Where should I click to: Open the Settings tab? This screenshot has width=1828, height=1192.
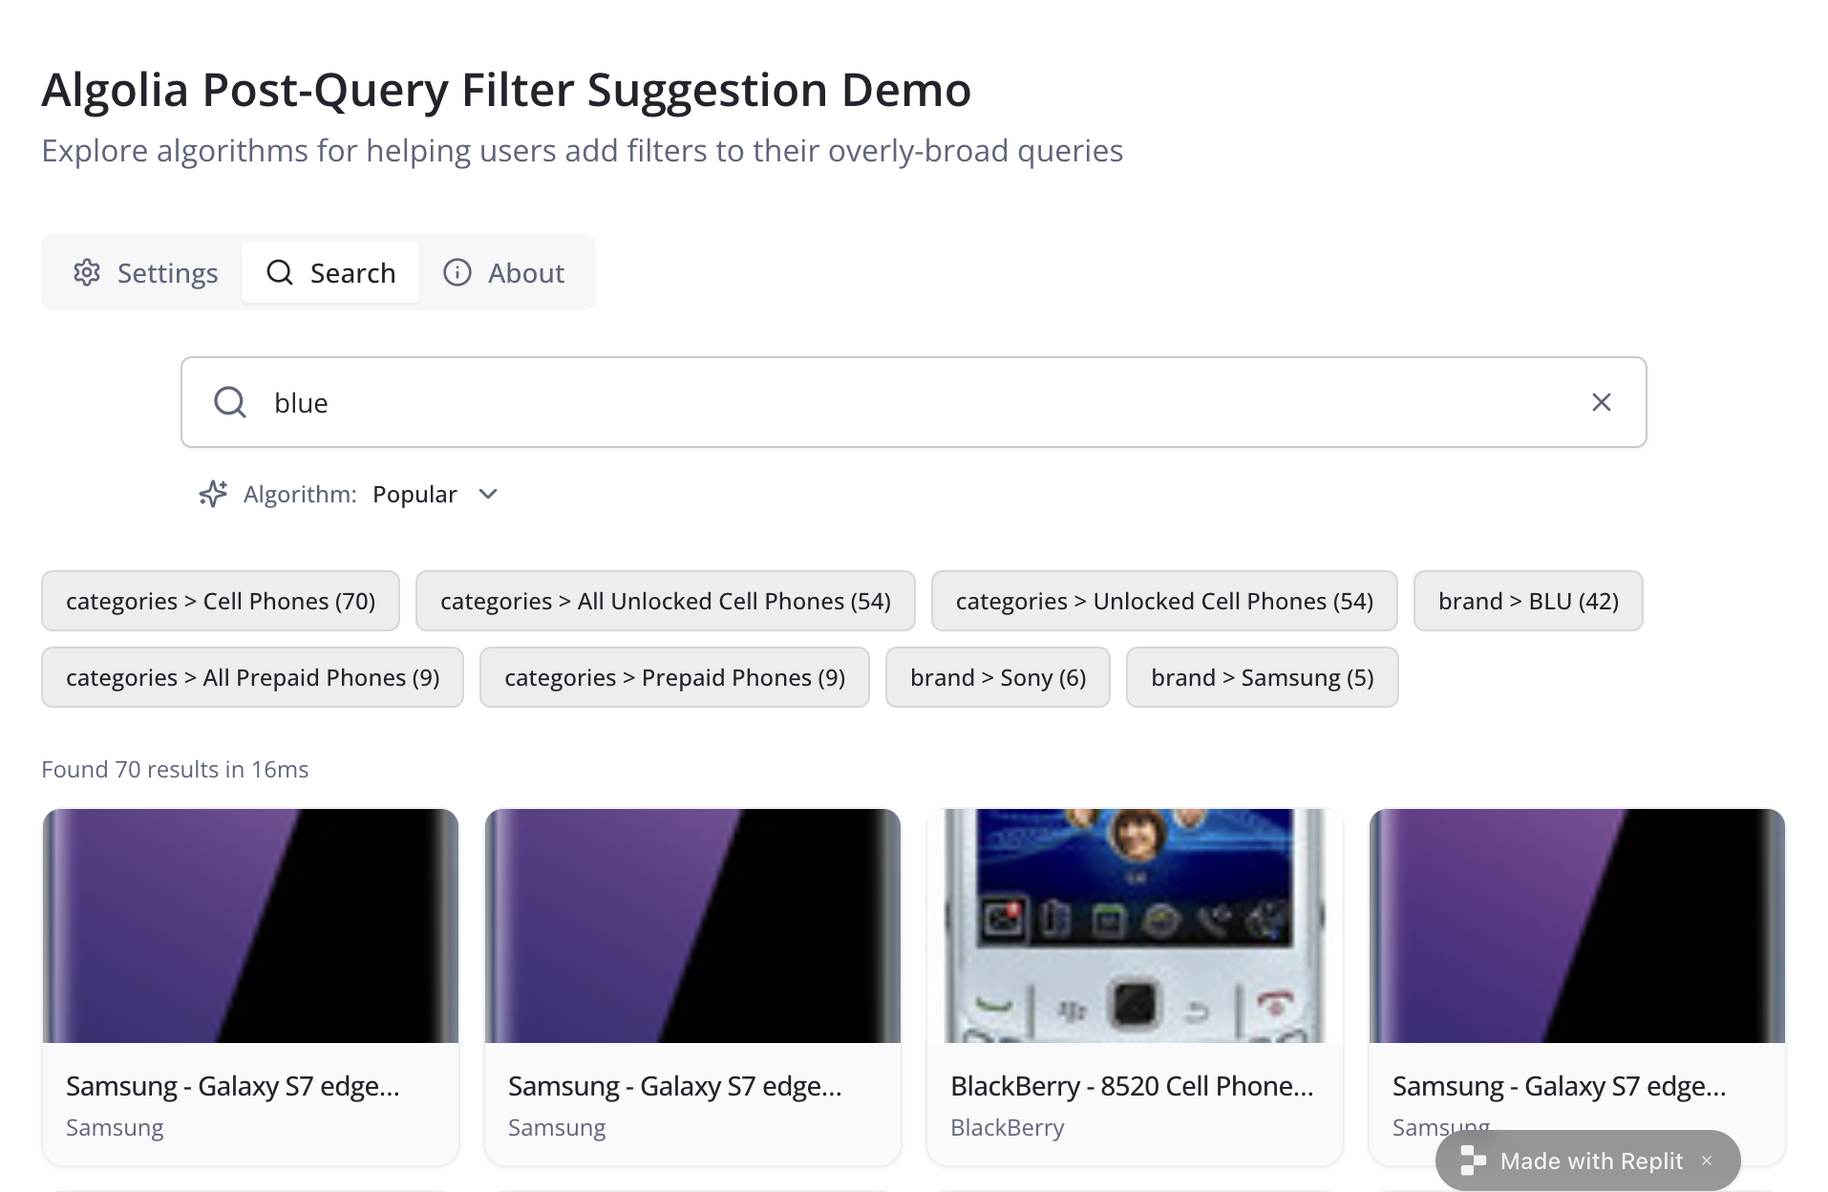pos(145,273)
